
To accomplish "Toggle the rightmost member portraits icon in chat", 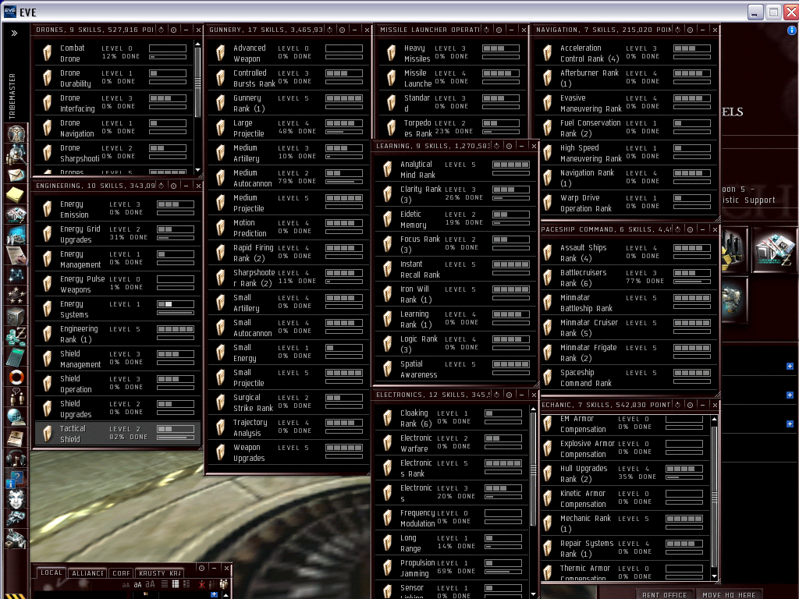I will click(224, 584).
